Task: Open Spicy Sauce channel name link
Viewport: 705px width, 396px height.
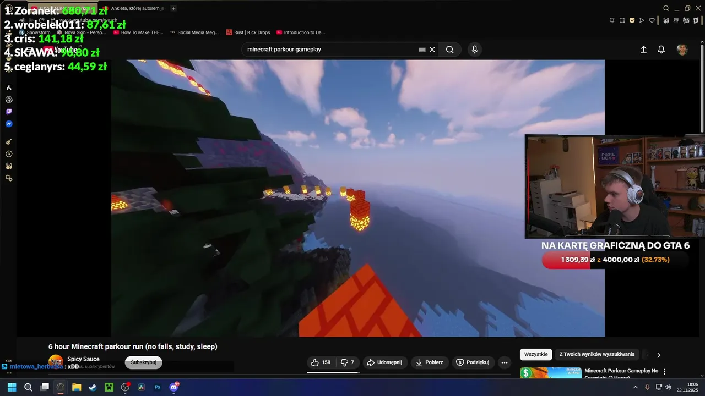Action: click(83, 359)
